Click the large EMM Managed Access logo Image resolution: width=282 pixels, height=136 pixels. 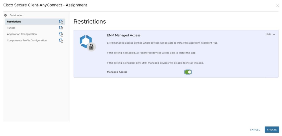(88, 43)
